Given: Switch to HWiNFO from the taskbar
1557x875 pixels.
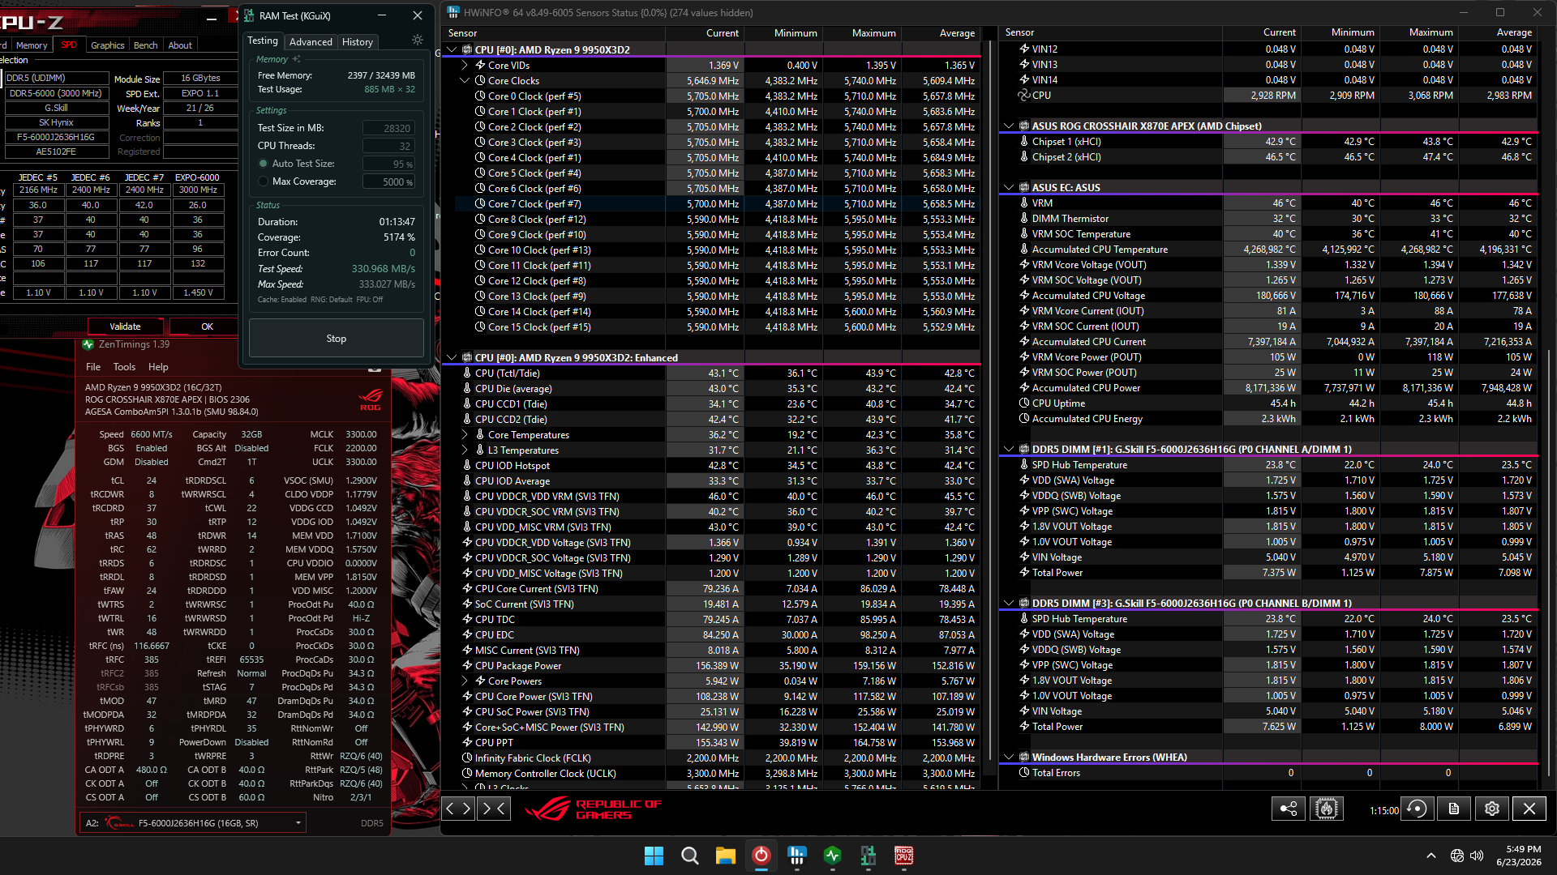Looking at the screenshot, I should [796, 856].
